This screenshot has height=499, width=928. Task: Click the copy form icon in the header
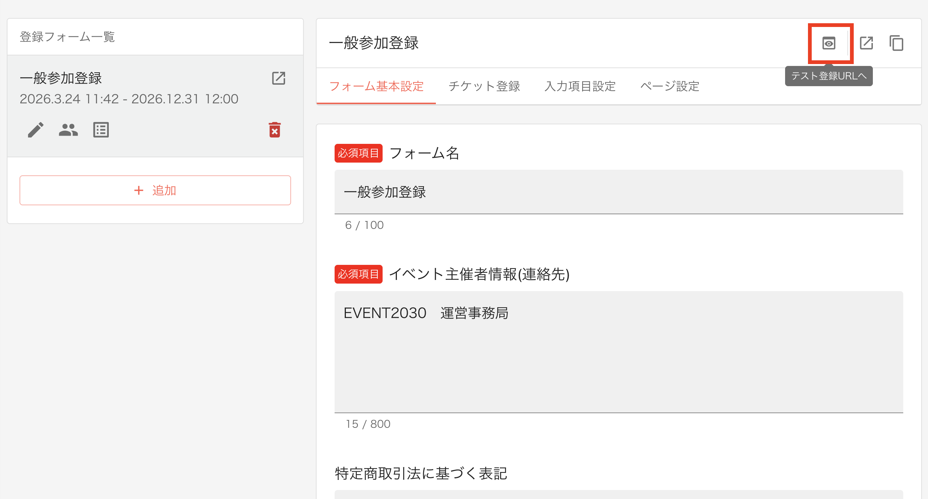[896, 43]
